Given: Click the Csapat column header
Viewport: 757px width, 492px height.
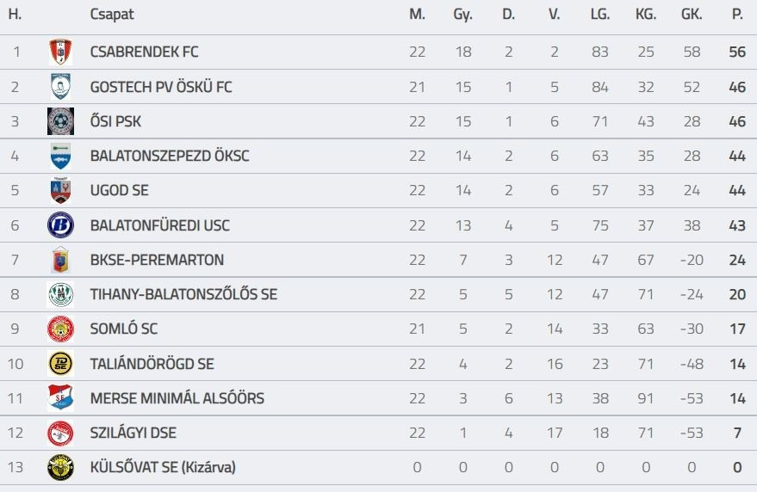Looking at the screenshot, I should (x=112, y=15).
